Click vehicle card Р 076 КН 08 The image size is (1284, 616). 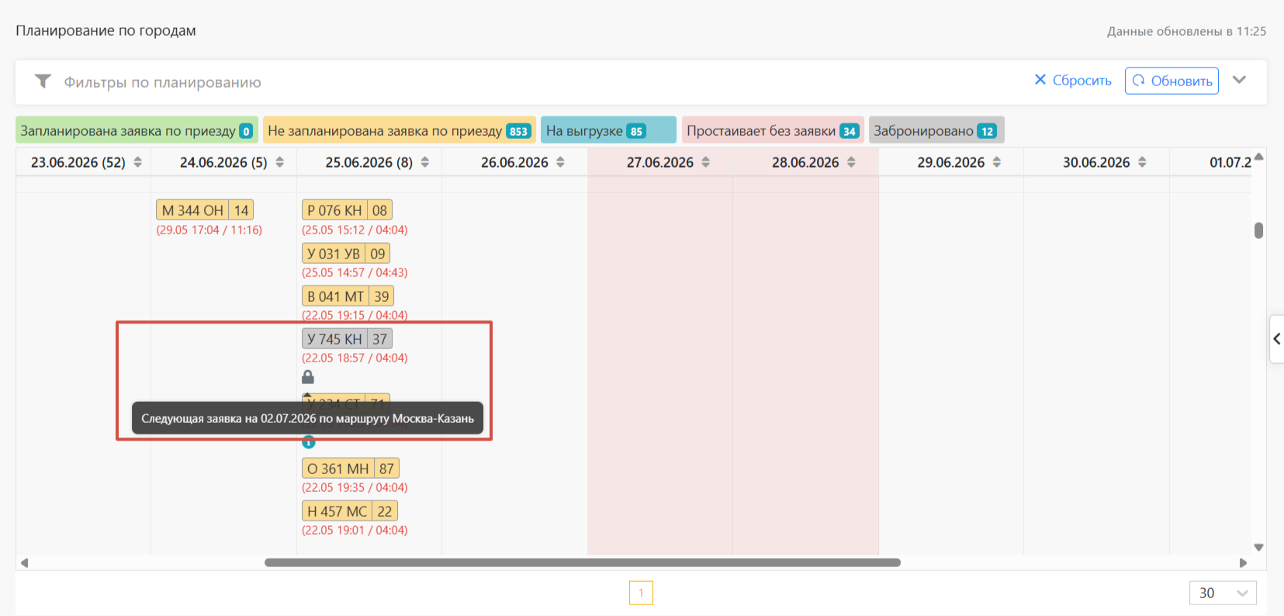point(347,210)
